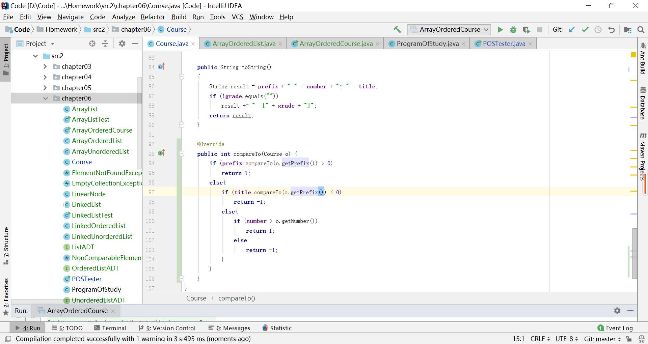648x344 pixels.
Task: Close the Course.java editor tab
Action: pos(193,44)
